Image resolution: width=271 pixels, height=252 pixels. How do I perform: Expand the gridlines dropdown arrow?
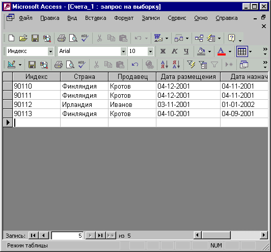(x=250, y=51)
